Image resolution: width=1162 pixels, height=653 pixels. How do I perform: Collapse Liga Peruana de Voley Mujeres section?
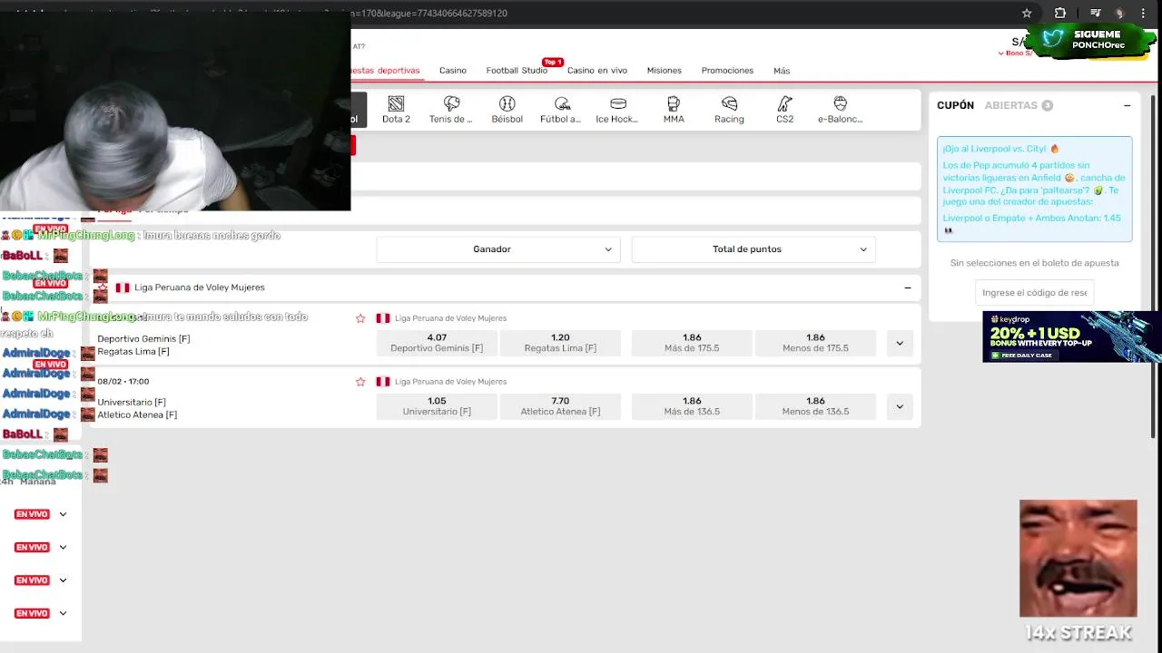pos(907,288)
